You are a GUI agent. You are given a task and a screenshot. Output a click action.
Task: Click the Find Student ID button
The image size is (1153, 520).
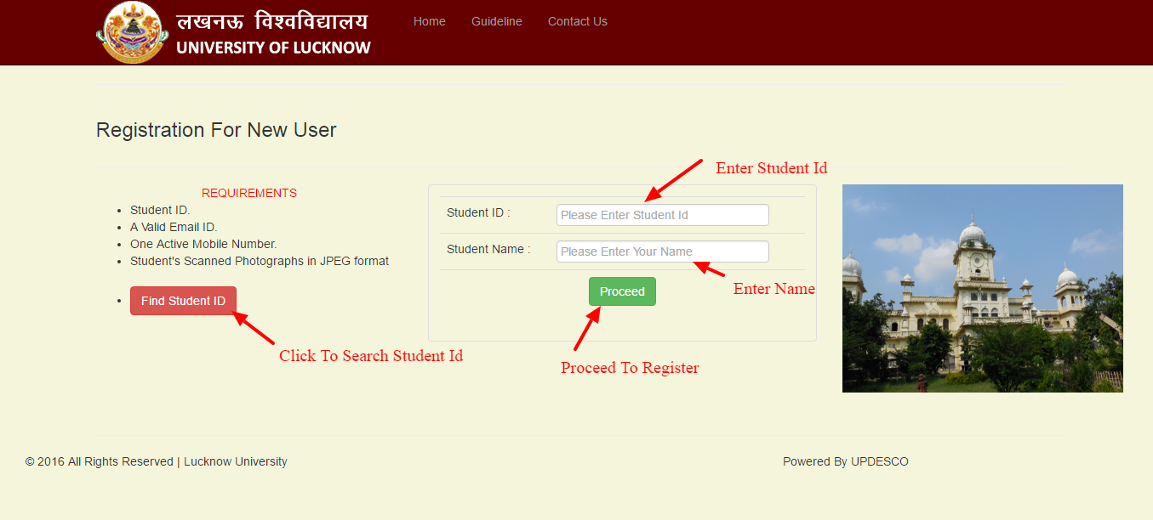pyautogui.click(x=183, y=301)
